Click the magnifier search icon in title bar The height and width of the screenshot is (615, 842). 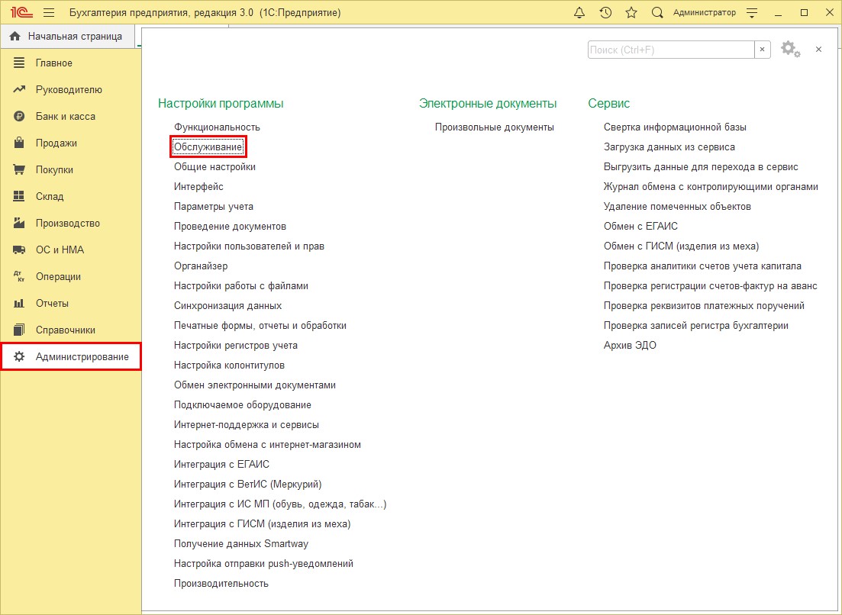(657, 13)
